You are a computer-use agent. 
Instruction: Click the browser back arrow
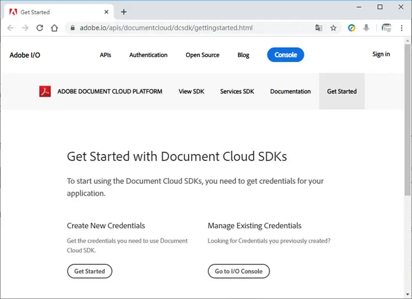tap(10, 28)
